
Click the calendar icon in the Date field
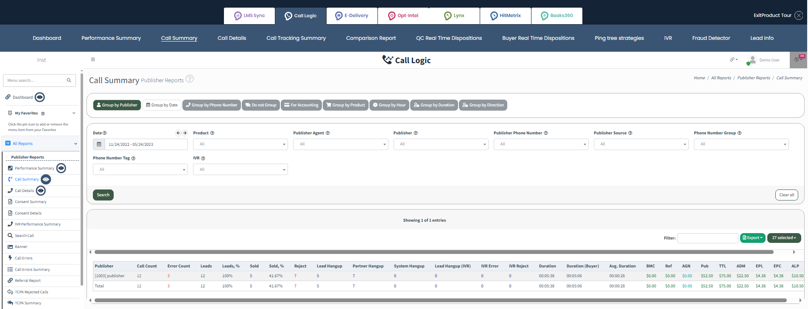click(x=99, y=144)
